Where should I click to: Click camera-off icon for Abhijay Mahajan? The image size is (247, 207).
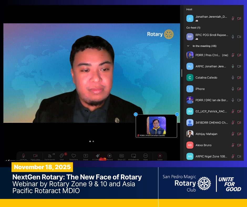239,134
